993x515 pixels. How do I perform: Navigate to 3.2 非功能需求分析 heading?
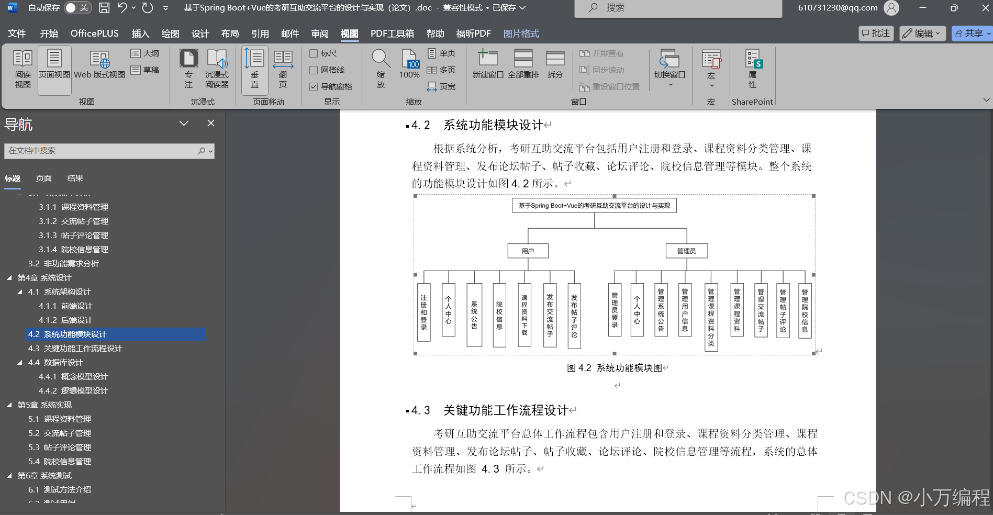[63, 264]
